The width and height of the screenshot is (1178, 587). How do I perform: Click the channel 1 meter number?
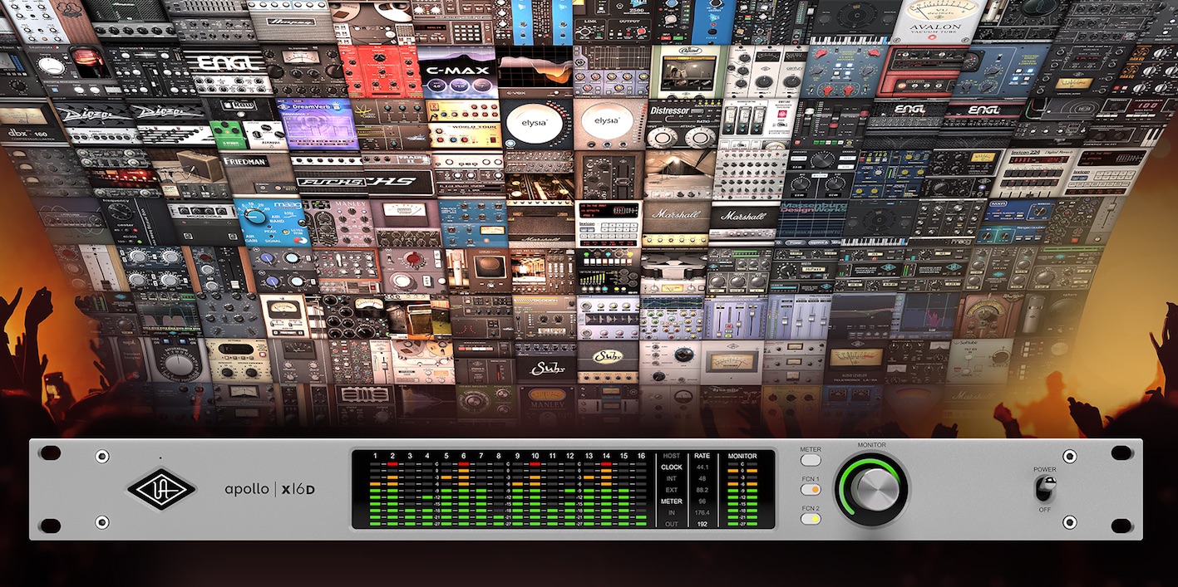375,456
